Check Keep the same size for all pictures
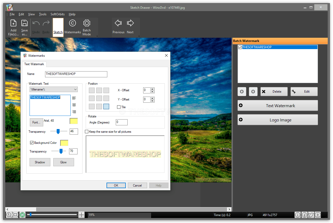 tap(86, 132)
